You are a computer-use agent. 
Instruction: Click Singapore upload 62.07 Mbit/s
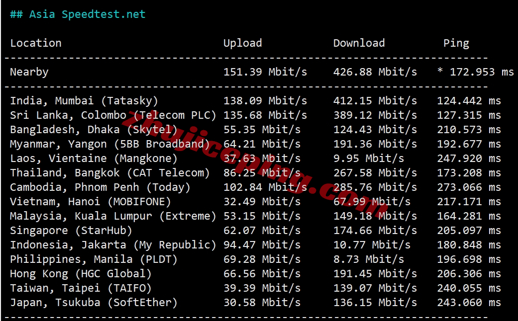pyautogui.click(x=262, y=231)
